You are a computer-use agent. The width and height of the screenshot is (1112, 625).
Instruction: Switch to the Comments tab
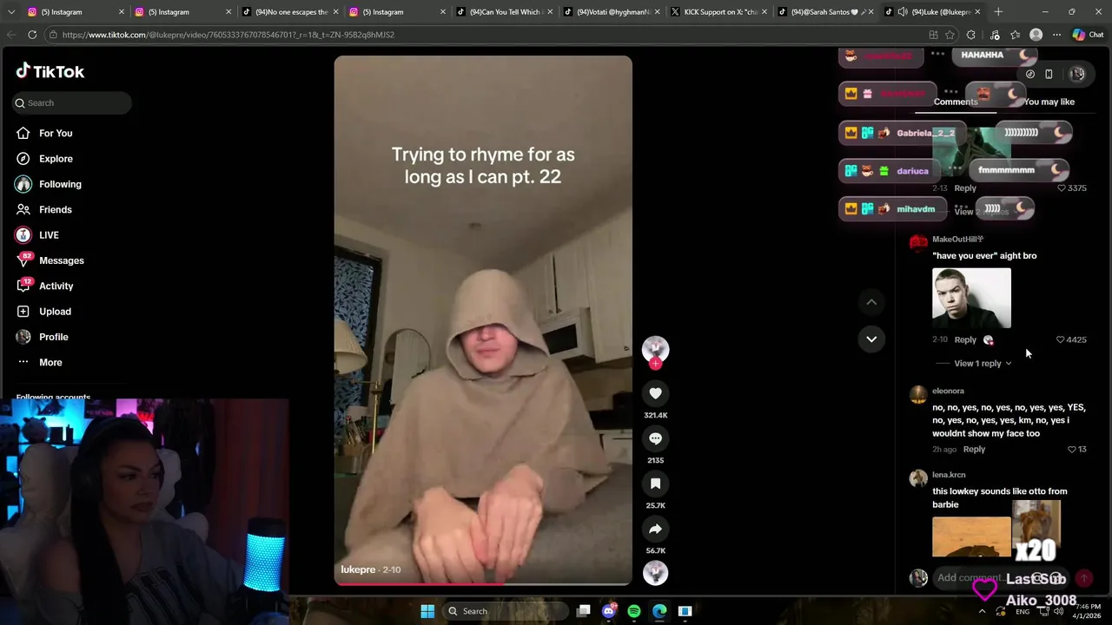click(x=956, y=102)
